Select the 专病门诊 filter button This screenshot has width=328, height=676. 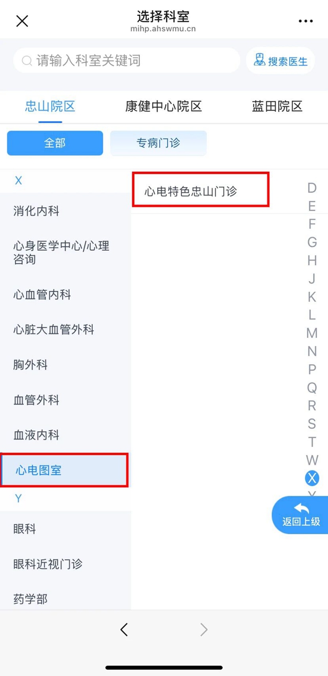[x=158, y=143]
